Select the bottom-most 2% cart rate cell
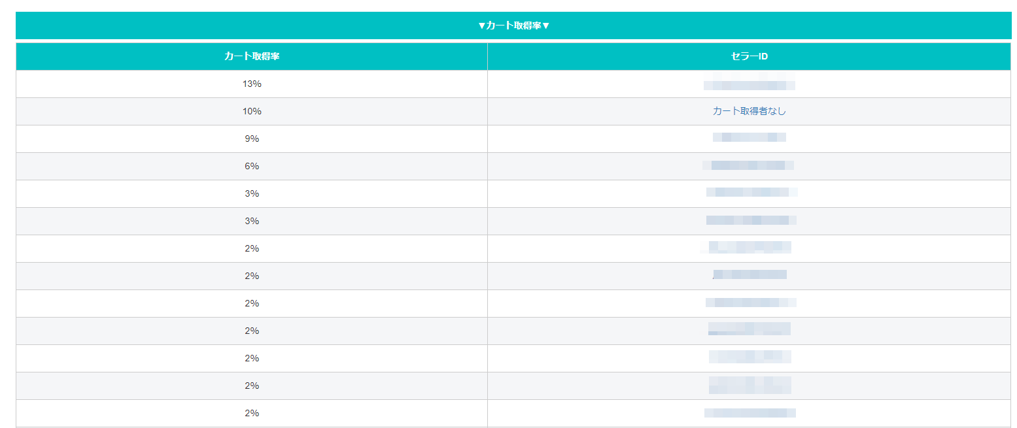Screen dimensions: 1017x428 click(252, 413)
